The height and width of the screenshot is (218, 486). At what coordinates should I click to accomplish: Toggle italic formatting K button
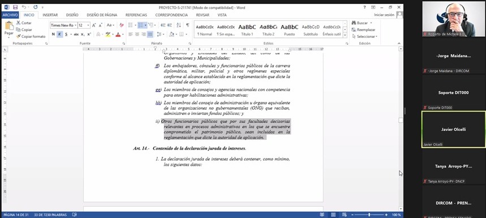point(59,35)
